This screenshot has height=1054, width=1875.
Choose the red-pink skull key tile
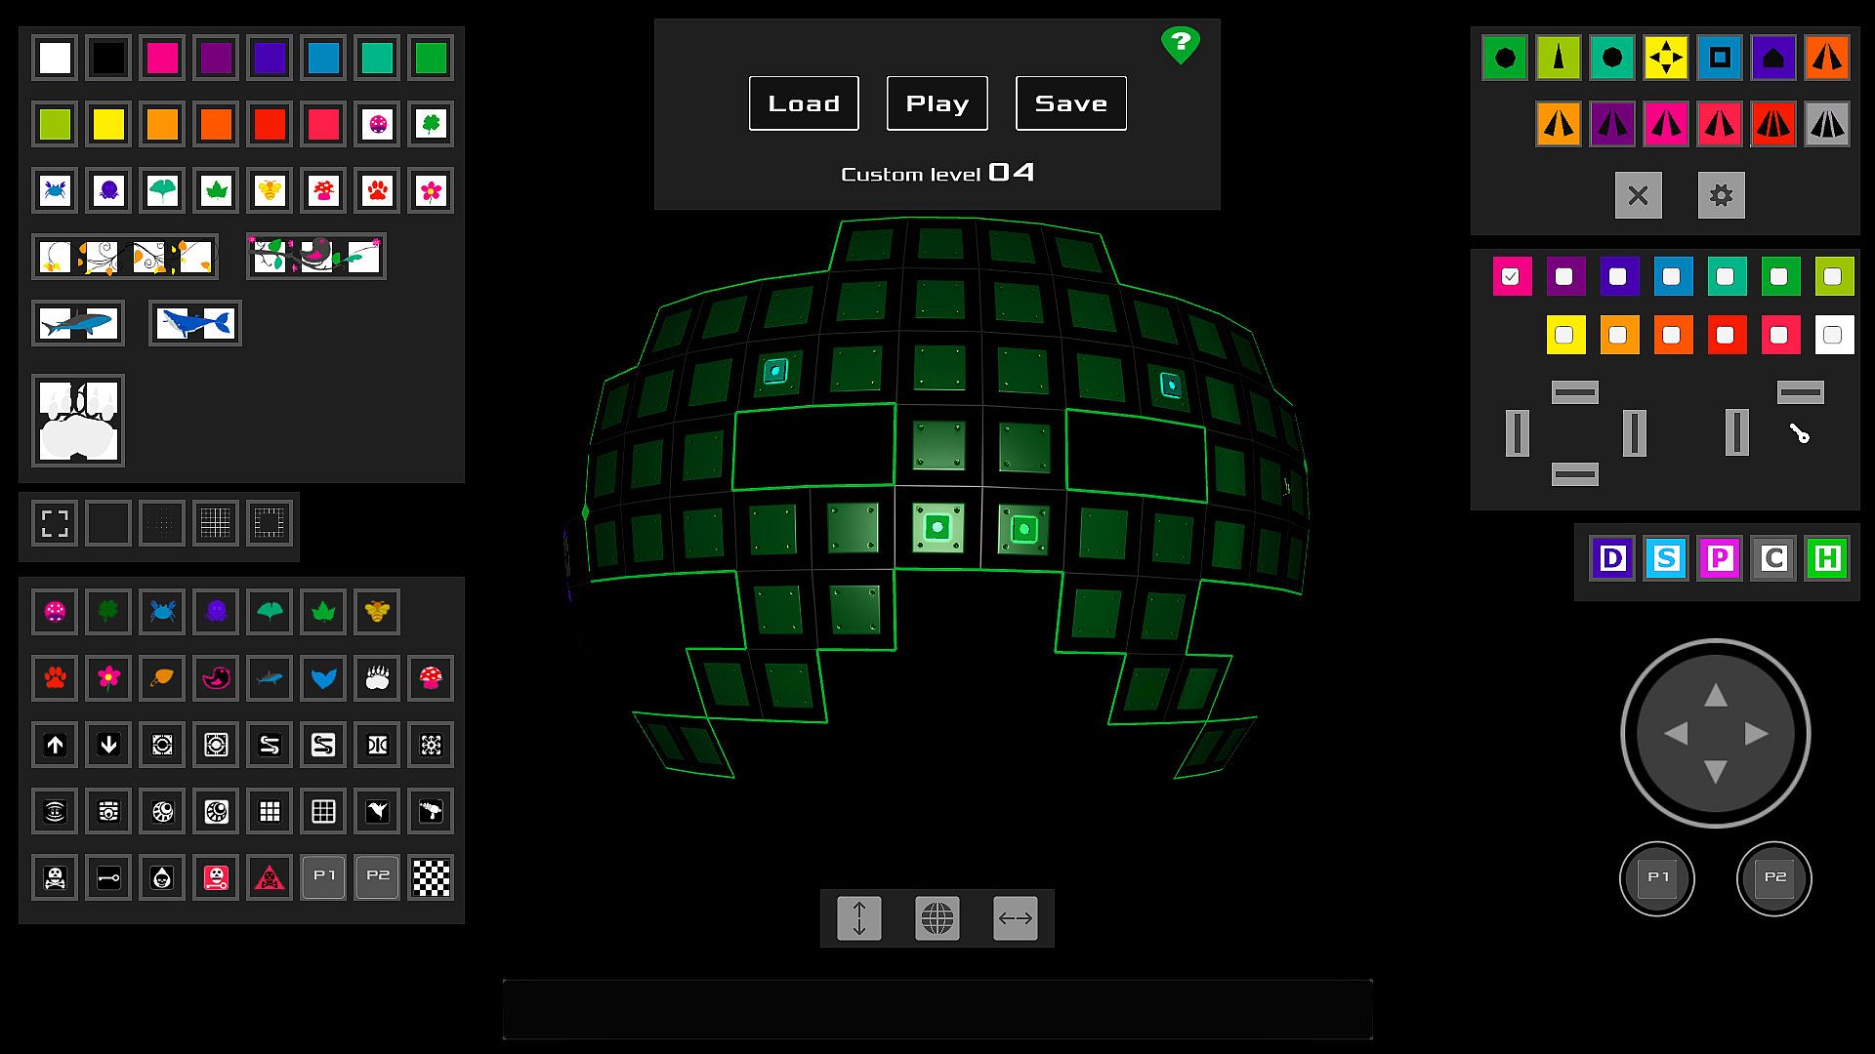coord(216,877)
